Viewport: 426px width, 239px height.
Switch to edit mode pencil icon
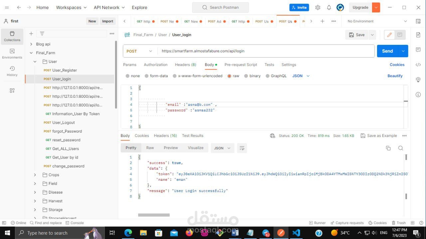pyautogui.click(x=389, y=35)
